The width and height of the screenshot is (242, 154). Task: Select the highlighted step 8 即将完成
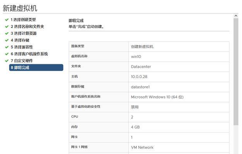pyautogui.click(x=36, y=67)
